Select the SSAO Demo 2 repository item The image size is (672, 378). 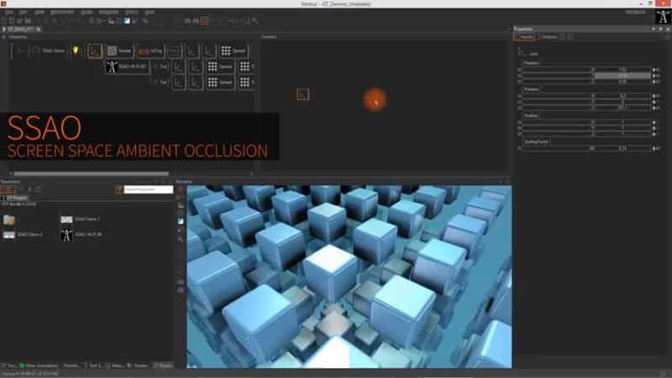[29, 235]
